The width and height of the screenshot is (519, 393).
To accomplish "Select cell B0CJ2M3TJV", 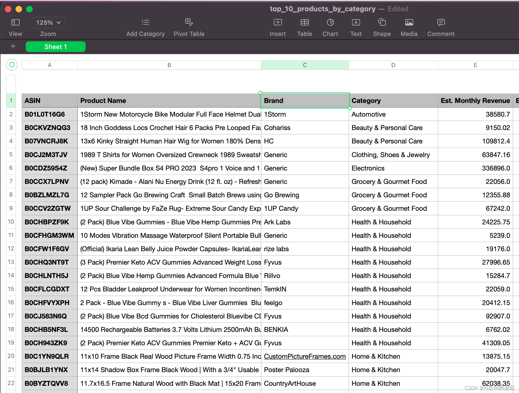I will tap(50, 155).
